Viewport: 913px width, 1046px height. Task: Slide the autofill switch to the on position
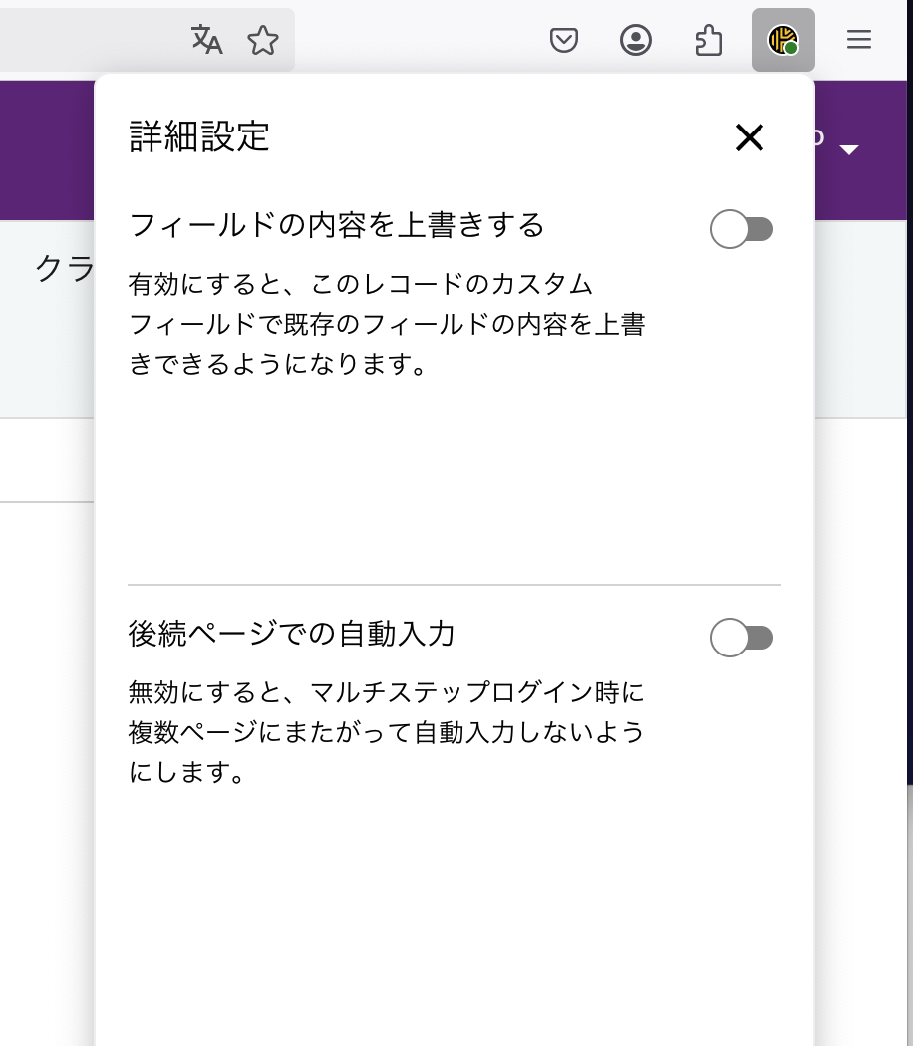tap(742, 637)
